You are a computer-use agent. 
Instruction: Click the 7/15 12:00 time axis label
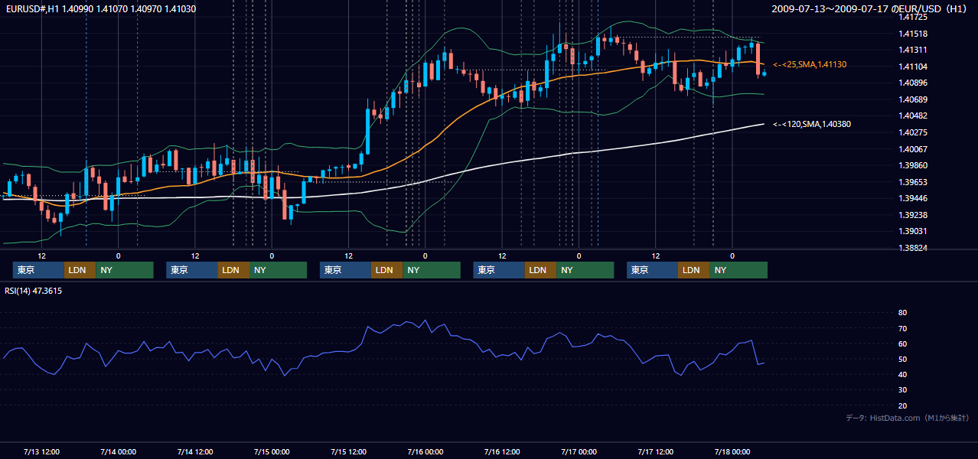pos(348,451)
